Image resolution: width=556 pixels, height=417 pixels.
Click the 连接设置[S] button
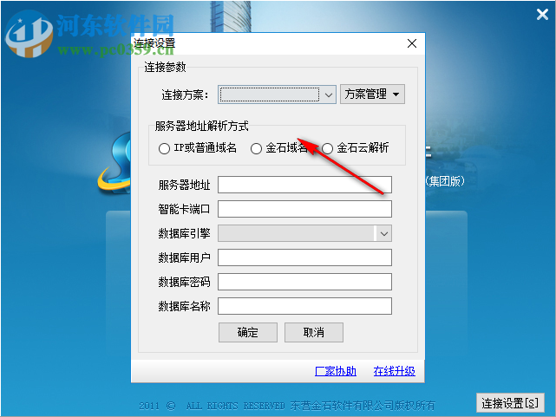click(510, 403)
